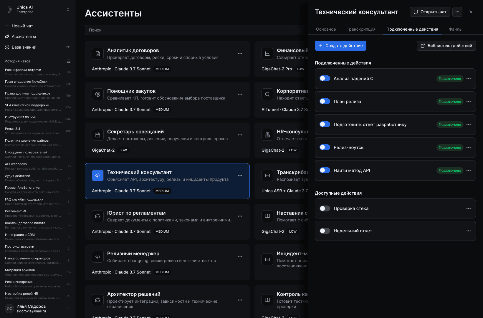Click the code icon of Технический консультант card
Image resolution: width=483 pixels, height=318 pixels.
click(98, 175)
